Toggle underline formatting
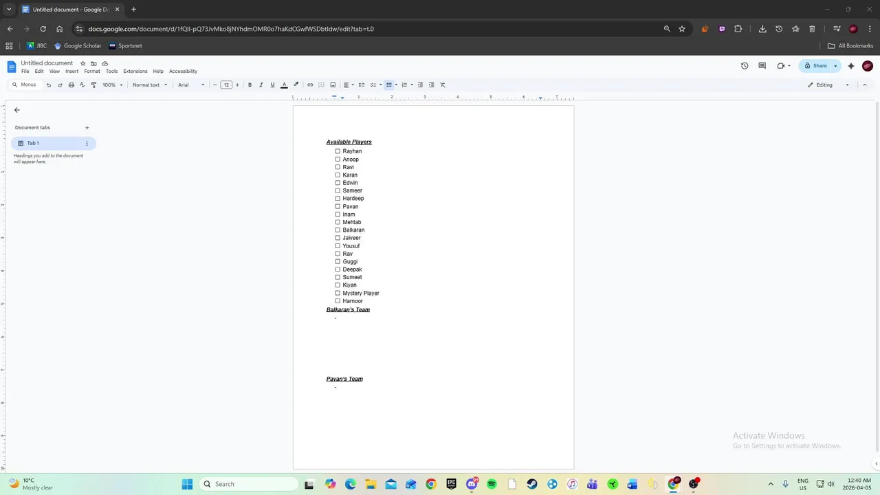This screenshot has width=880, height=495. click(272, 85)
